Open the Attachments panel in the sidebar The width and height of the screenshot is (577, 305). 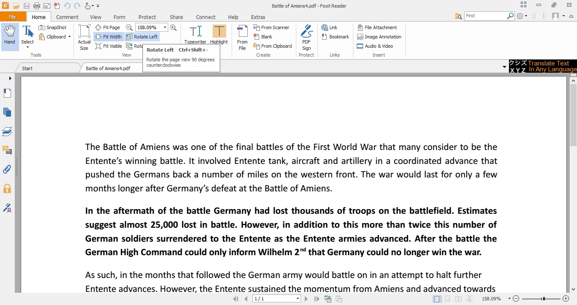(x=7, y=169)
